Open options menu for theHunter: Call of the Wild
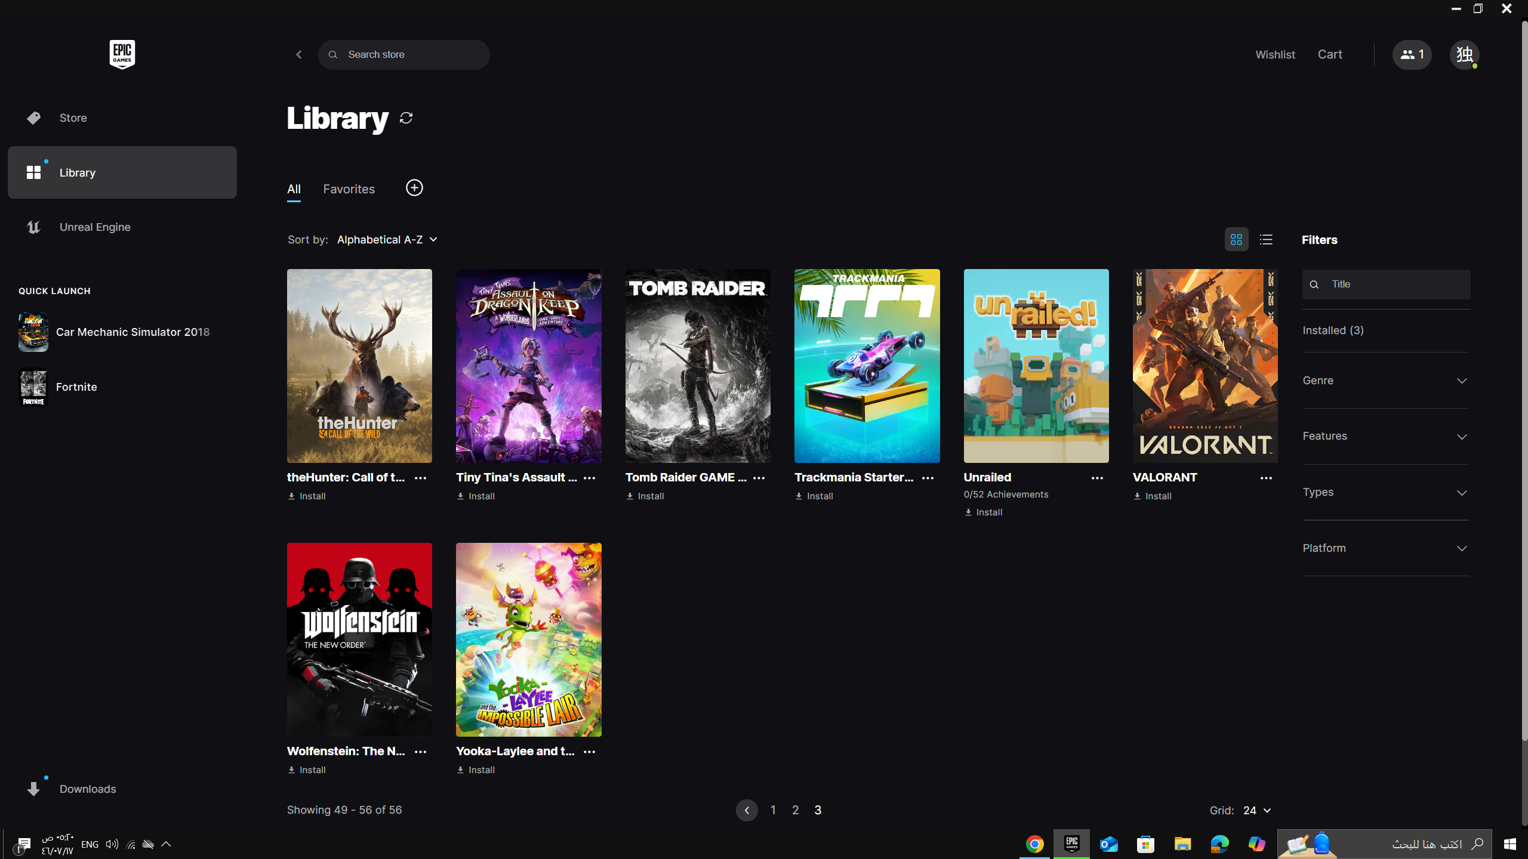This screenshot has width=1528, height=859. click(x=420, y=478)
